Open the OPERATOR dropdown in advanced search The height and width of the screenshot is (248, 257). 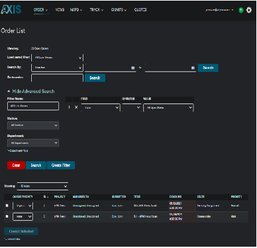point(131,107)
